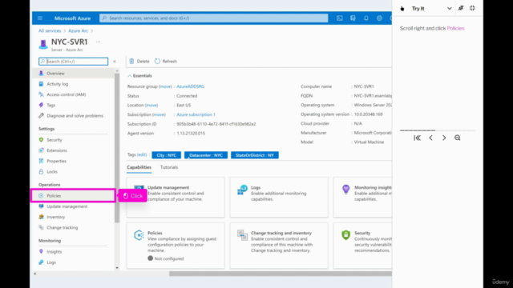Open the AzureADDSRG resource group link

coord(191,86)
